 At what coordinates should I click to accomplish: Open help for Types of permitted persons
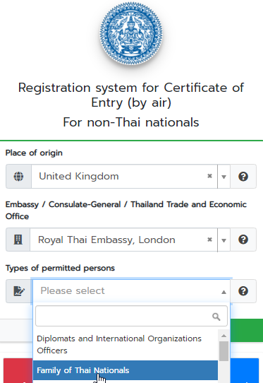click(243, 291)
